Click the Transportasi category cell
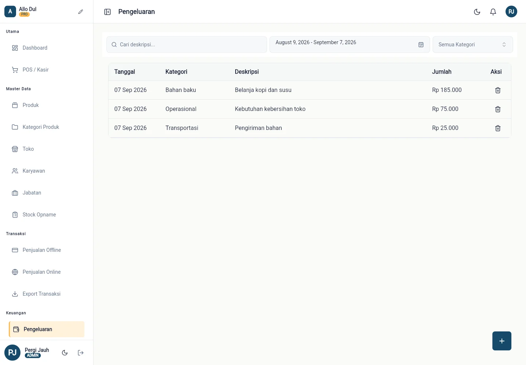This screenshot has width=526, height=365. coord(182,128)
